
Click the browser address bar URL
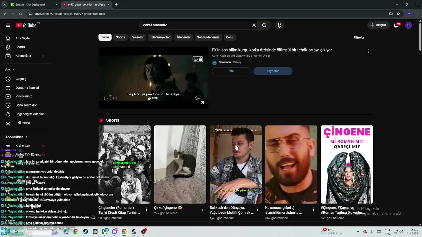point(70,14)
